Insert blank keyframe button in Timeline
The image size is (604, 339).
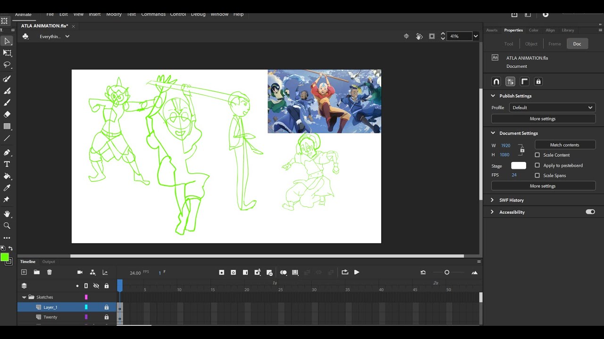click(x=233, y=272)
